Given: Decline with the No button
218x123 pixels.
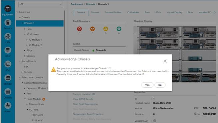Looking at the screenshot, I should tap(160, 85).
